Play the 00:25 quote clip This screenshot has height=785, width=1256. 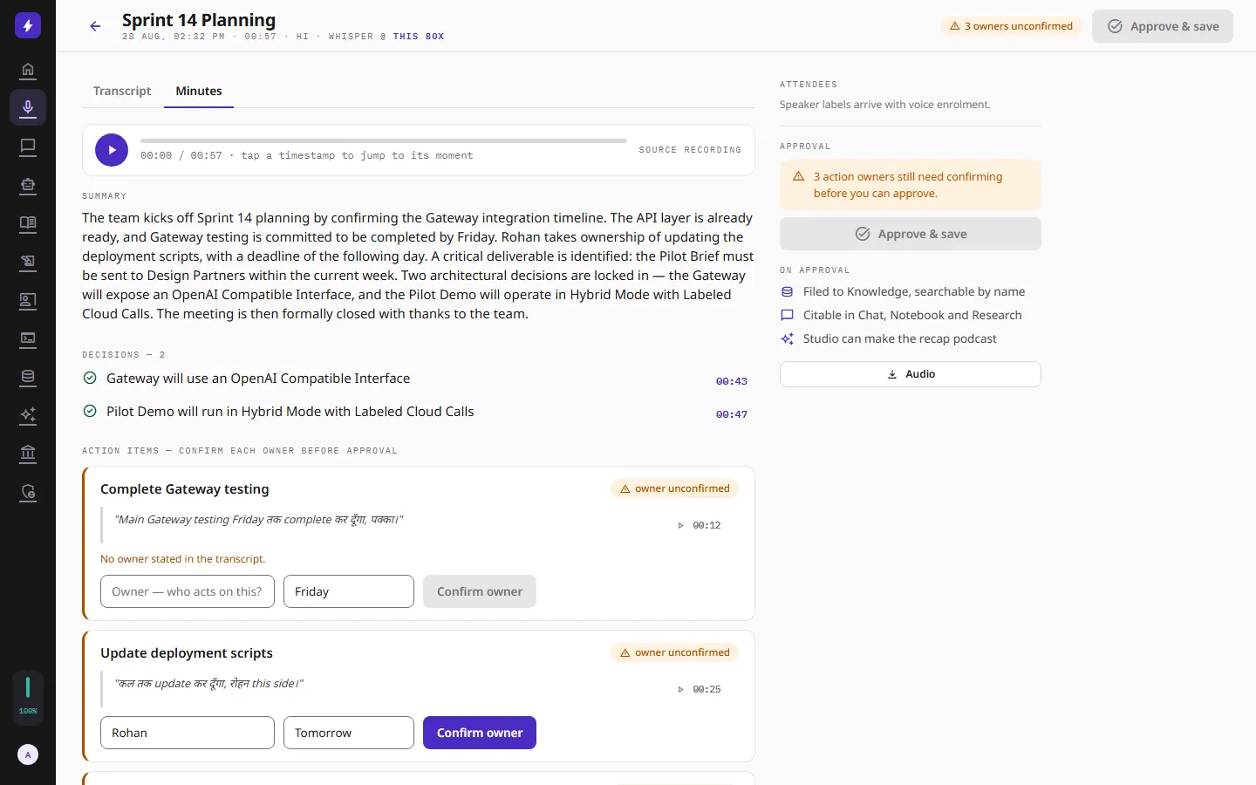point(700,689)
